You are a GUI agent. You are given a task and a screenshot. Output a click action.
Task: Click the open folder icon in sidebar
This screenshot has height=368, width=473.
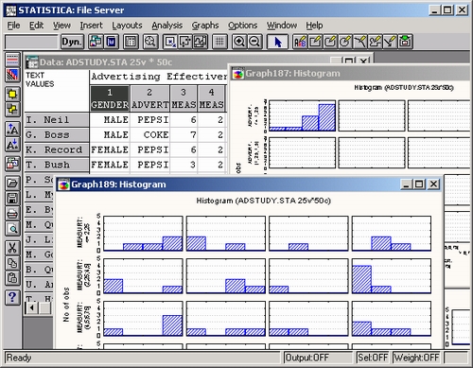pyautogui.click(x=12, y=184)
